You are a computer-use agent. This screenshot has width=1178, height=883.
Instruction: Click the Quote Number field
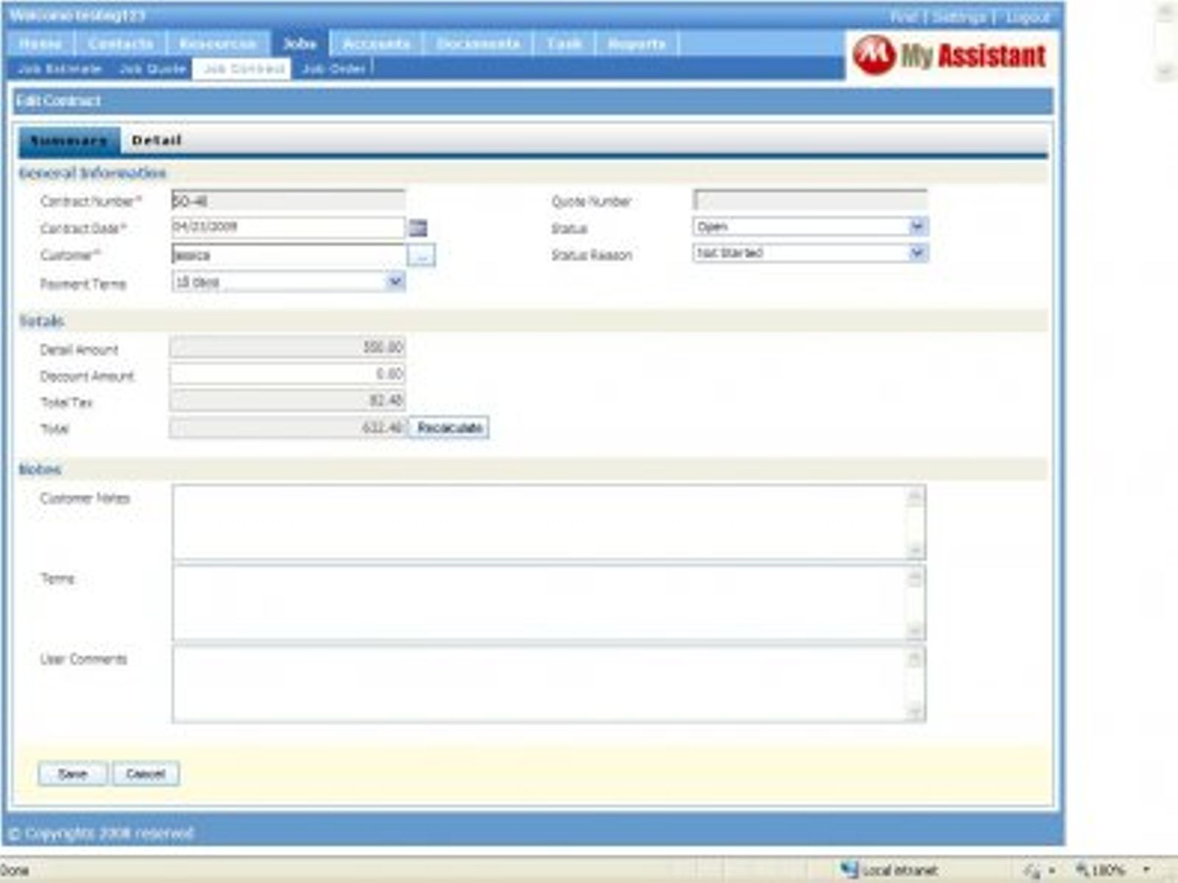(x=810, y=200)
